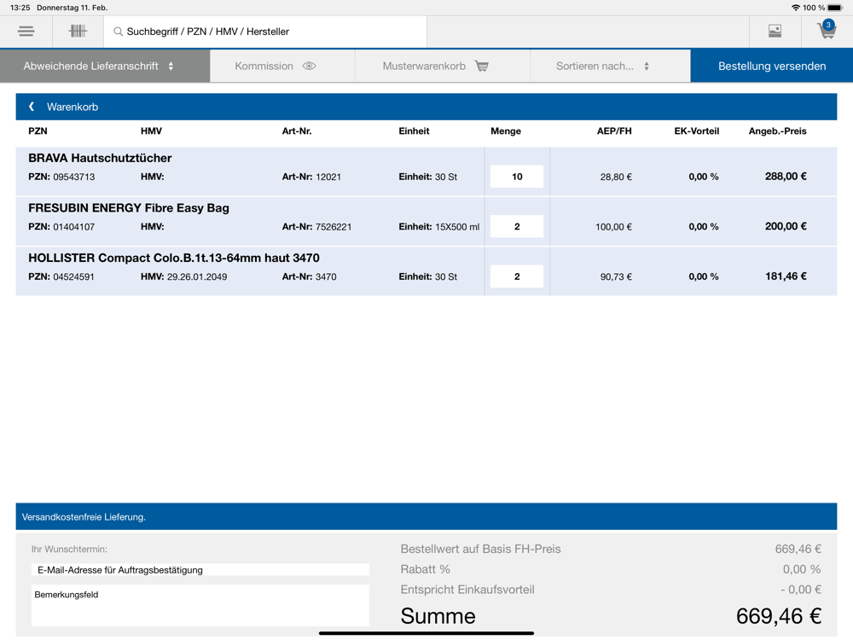
Task: Click the Angeb.-Preis column header
Action: [777, 131]
